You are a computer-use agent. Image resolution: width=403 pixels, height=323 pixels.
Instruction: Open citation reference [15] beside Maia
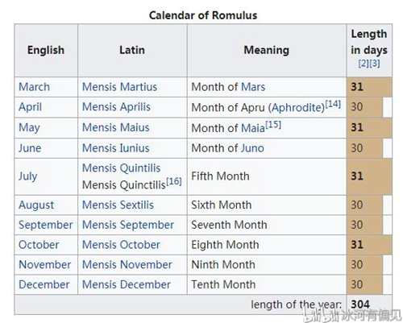tap(273, 125)
